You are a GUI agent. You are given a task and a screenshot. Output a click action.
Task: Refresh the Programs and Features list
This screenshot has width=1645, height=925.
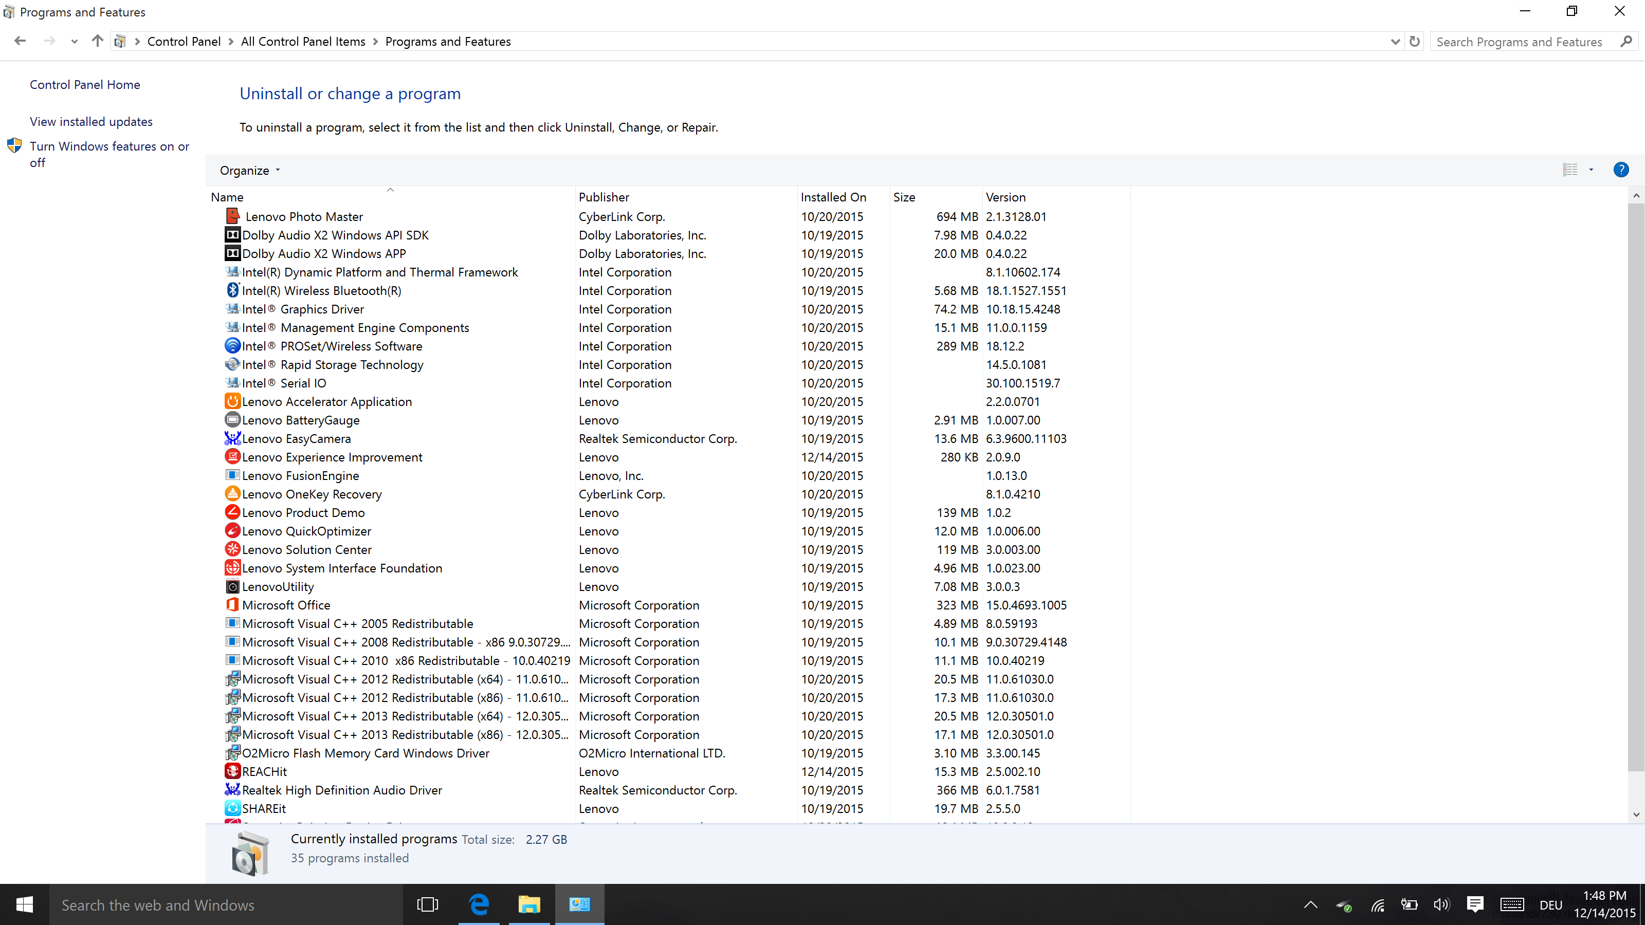click(1415, 42)
